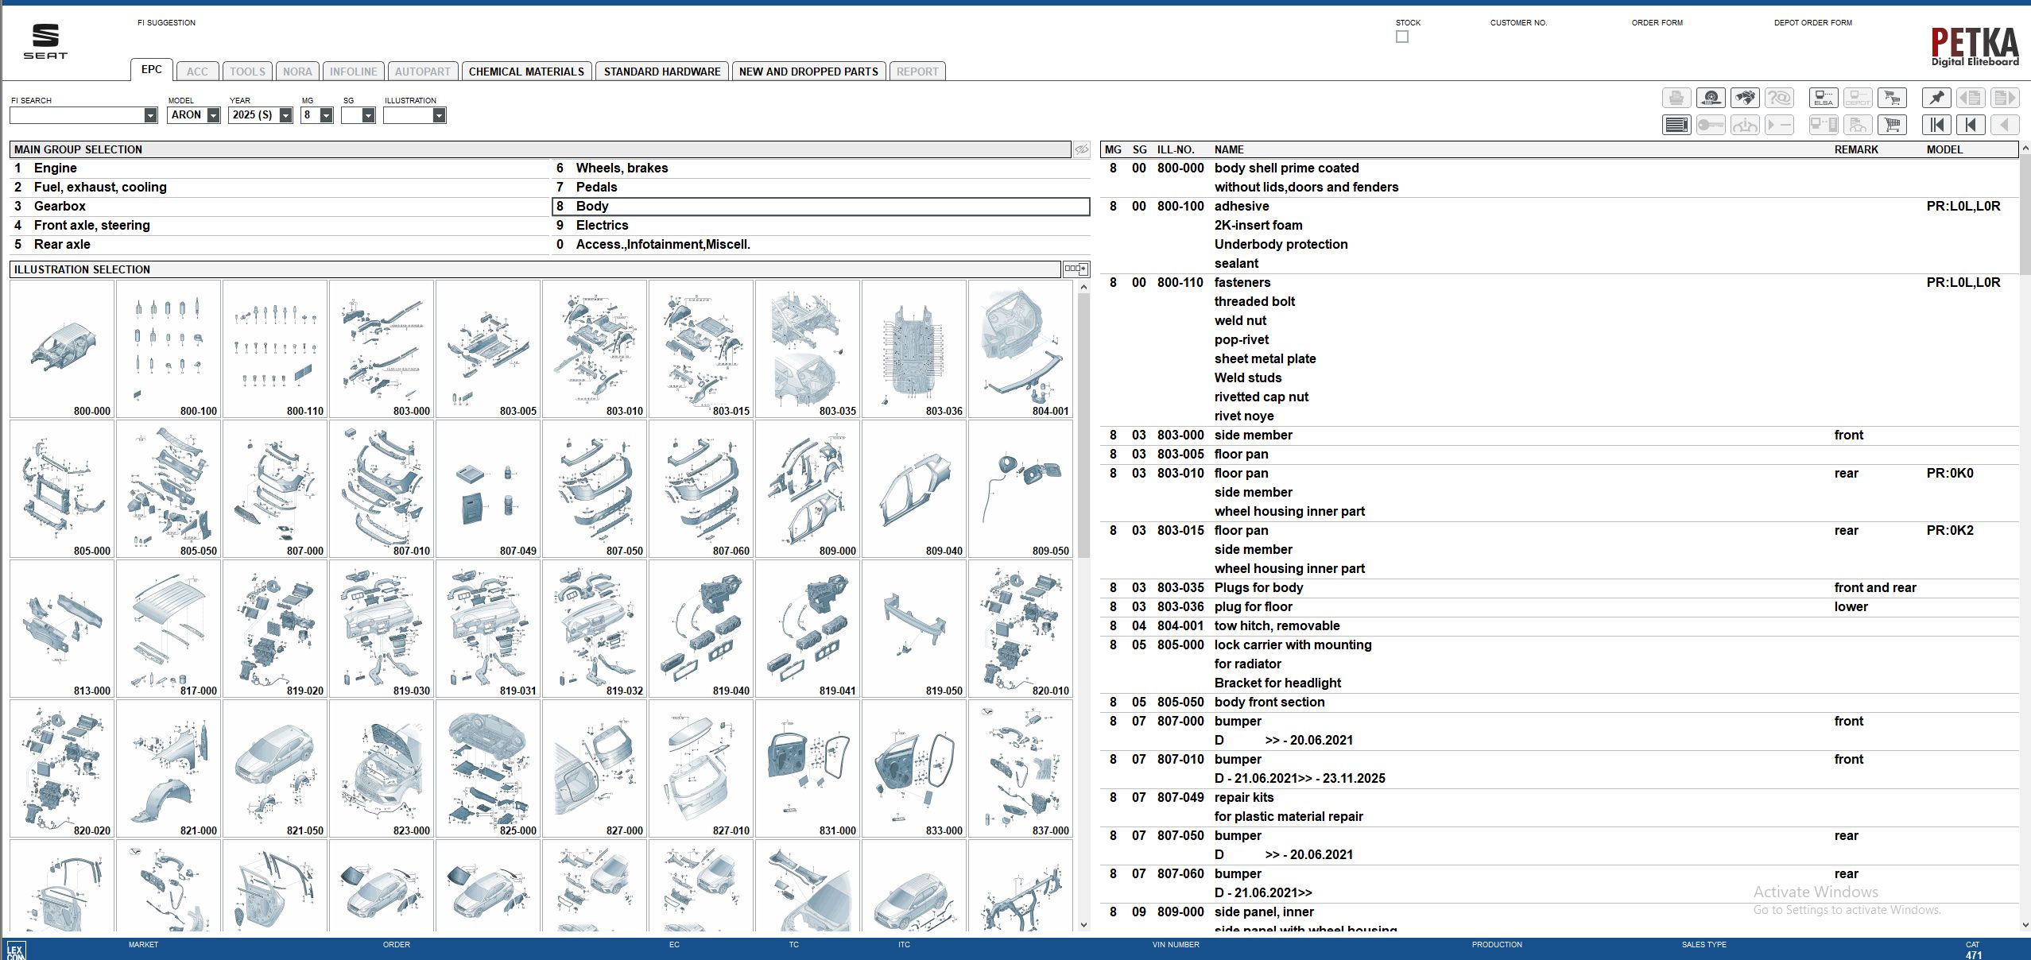Click the single-bar back arrow icon
Viewport: 2031px width, 960px height.
pyautogui.click(x=1971, y=125)
